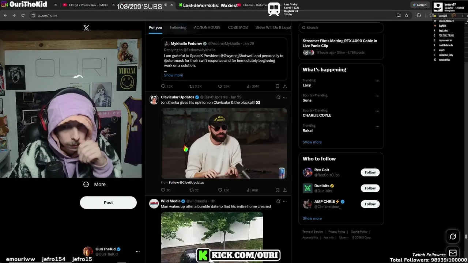Open Duelbits profile avatar

coord(307,188)
